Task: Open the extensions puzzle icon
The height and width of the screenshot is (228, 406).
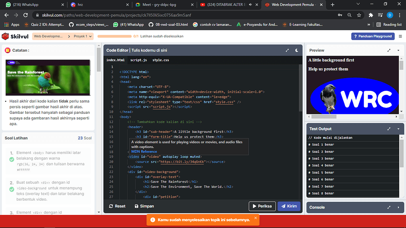Action: pyautogui.click(x=371, y=15)
